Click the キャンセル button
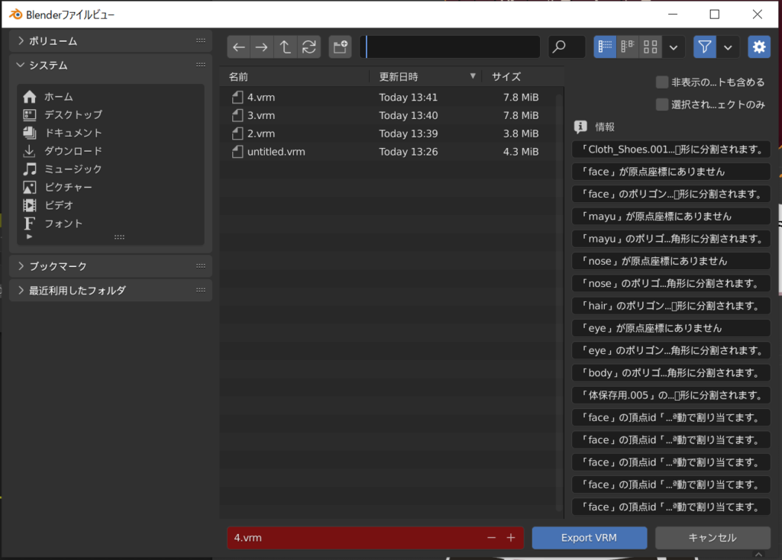This screenshot has width=782, height=560. tap(712, 537)
